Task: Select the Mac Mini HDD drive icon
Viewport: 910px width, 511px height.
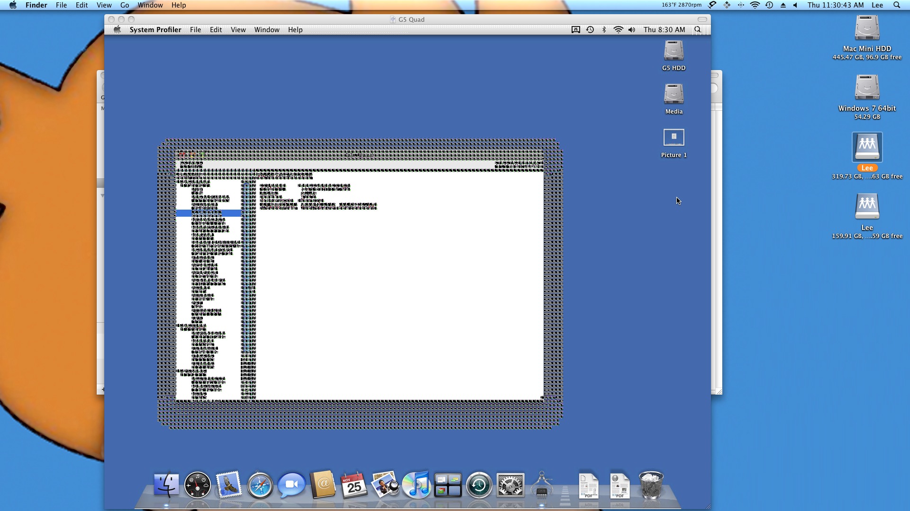Action: tap(867, 28)
